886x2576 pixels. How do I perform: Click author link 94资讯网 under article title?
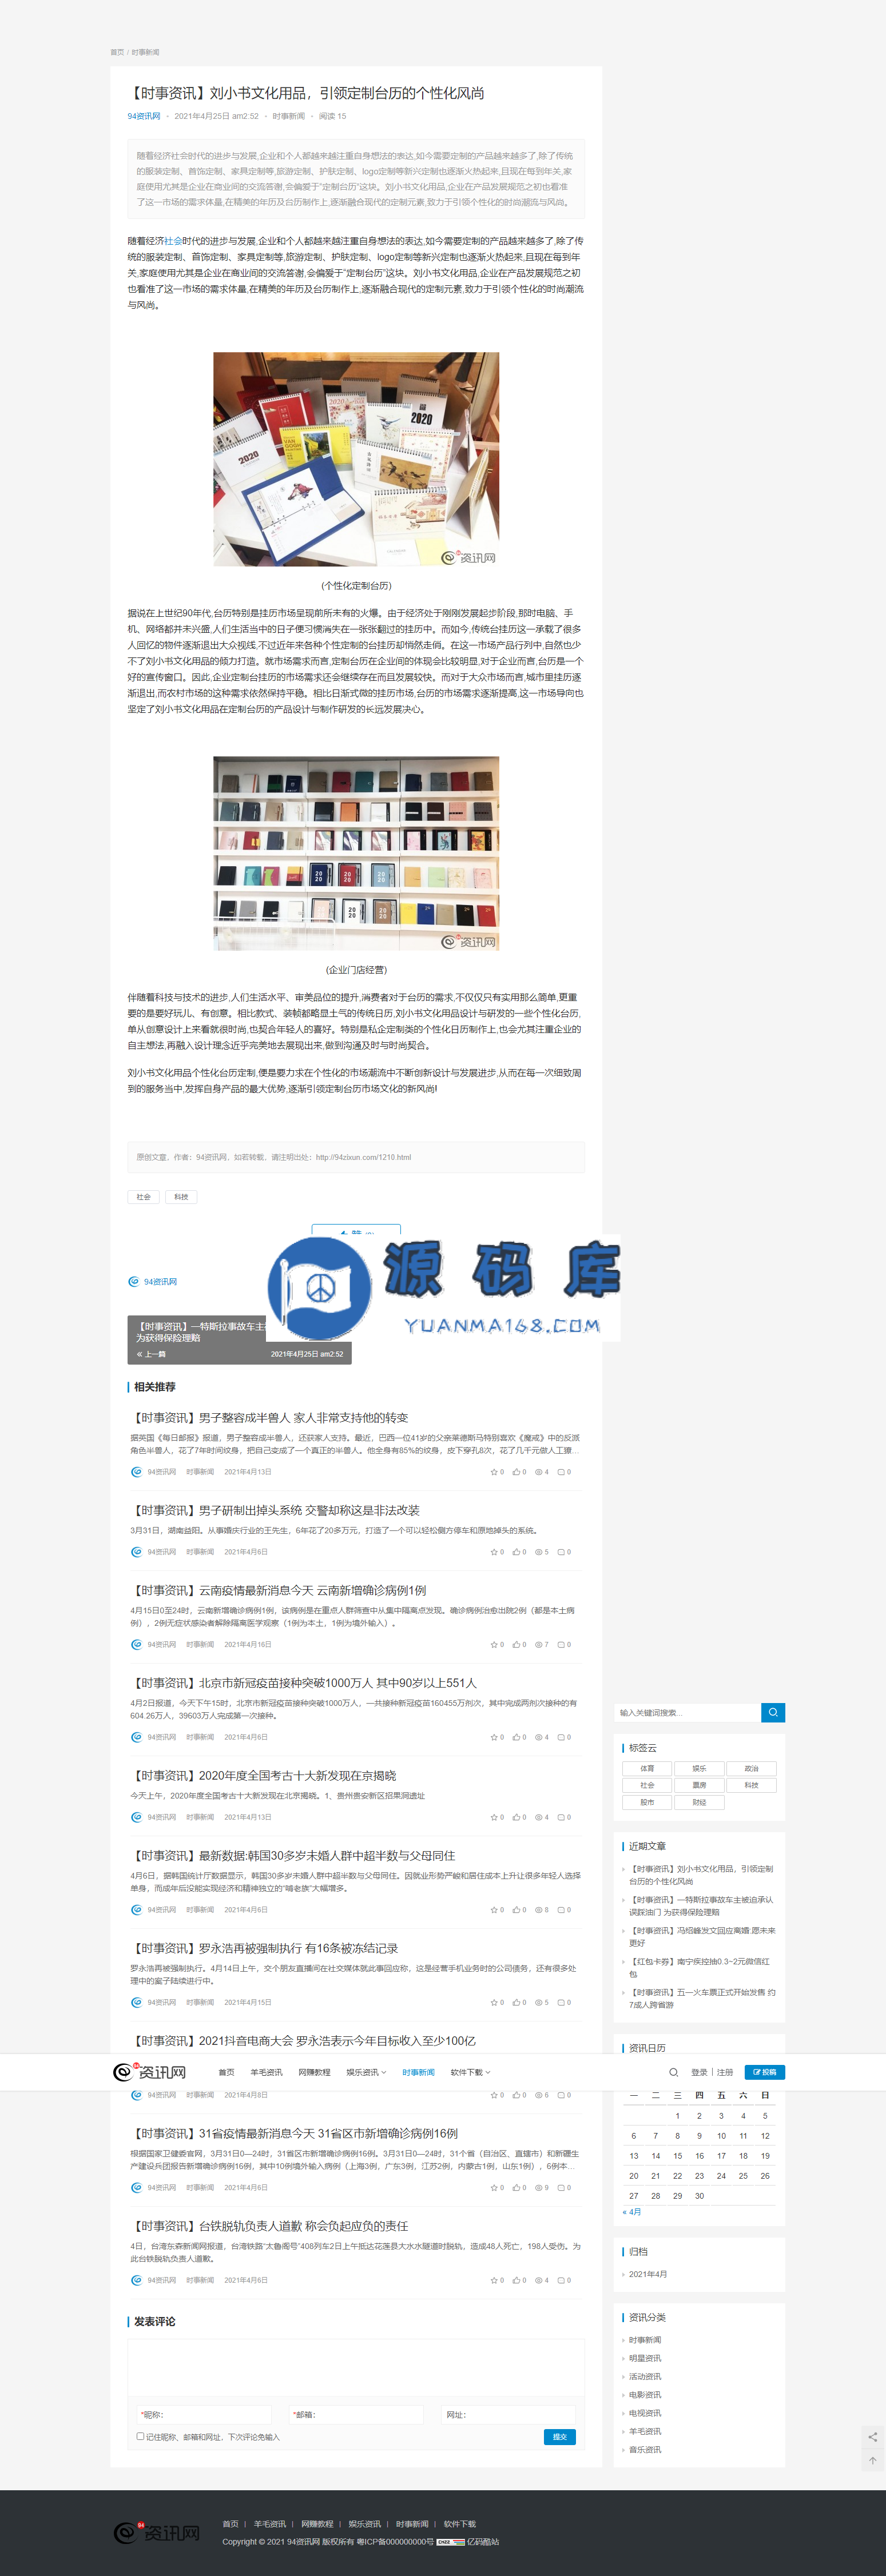[144, 116]
